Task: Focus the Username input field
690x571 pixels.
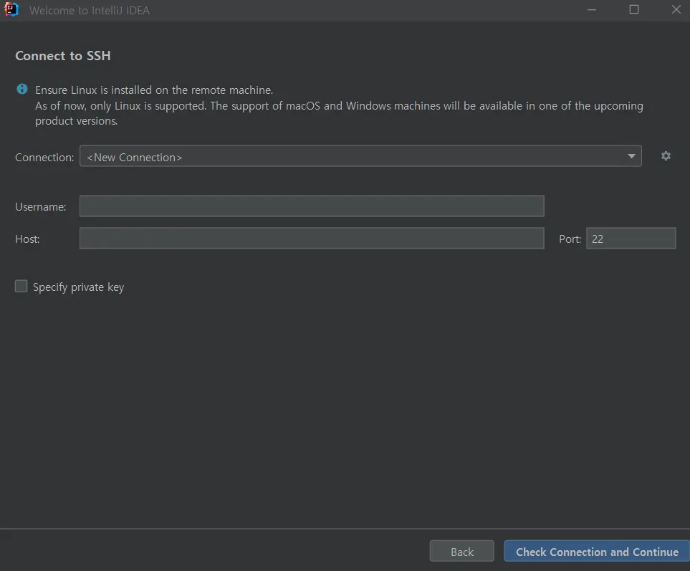Action: [x=312, y=206]
